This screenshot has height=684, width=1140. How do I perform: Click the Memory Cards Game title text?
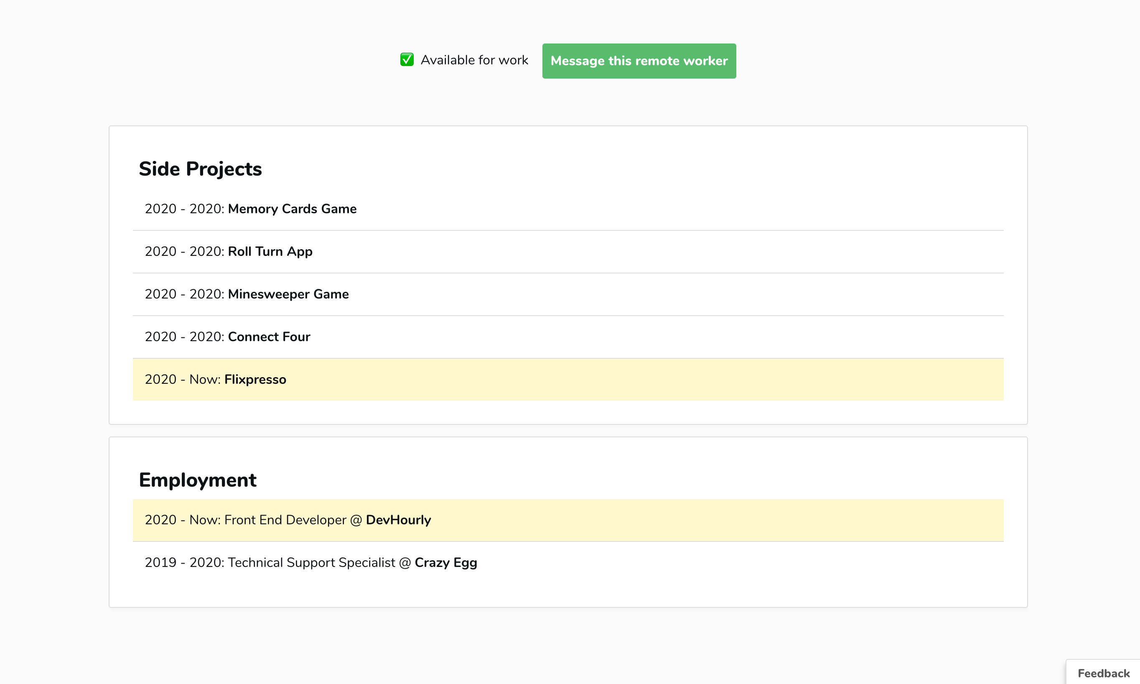pyautogui.click(x=292, y=209)
